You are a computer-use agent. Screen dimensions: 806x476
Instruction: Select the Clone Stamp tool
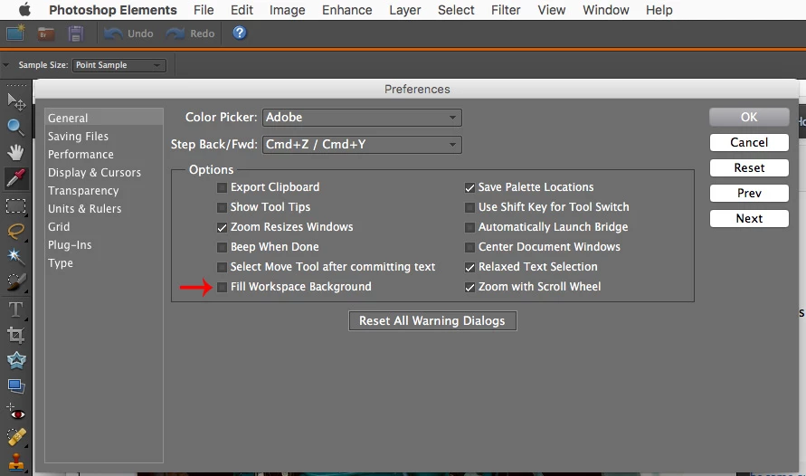coord(16,462)
